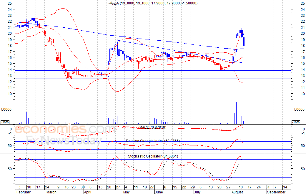
Task: Open the FxNewsToday watermark link
Action: pos(63,140)
